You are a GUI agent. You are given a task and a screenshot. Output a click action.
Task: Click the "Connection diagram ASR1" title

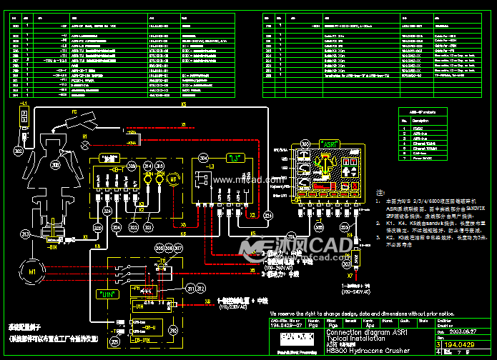[x=367, y=332]
